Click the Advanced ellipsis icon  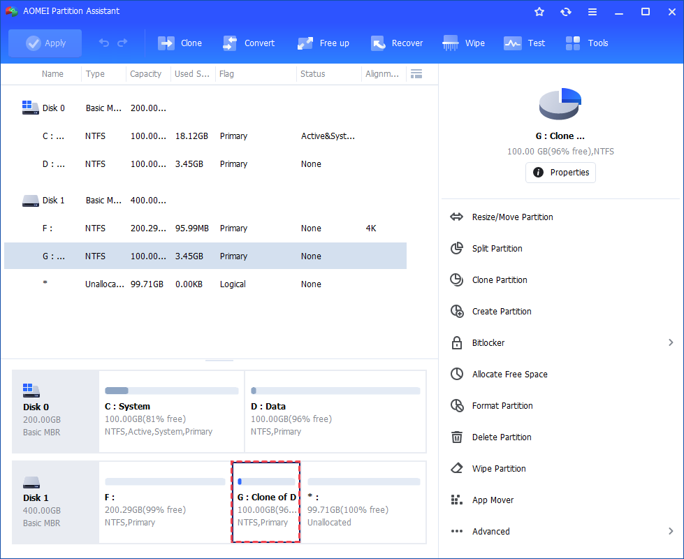coord(457,531)
